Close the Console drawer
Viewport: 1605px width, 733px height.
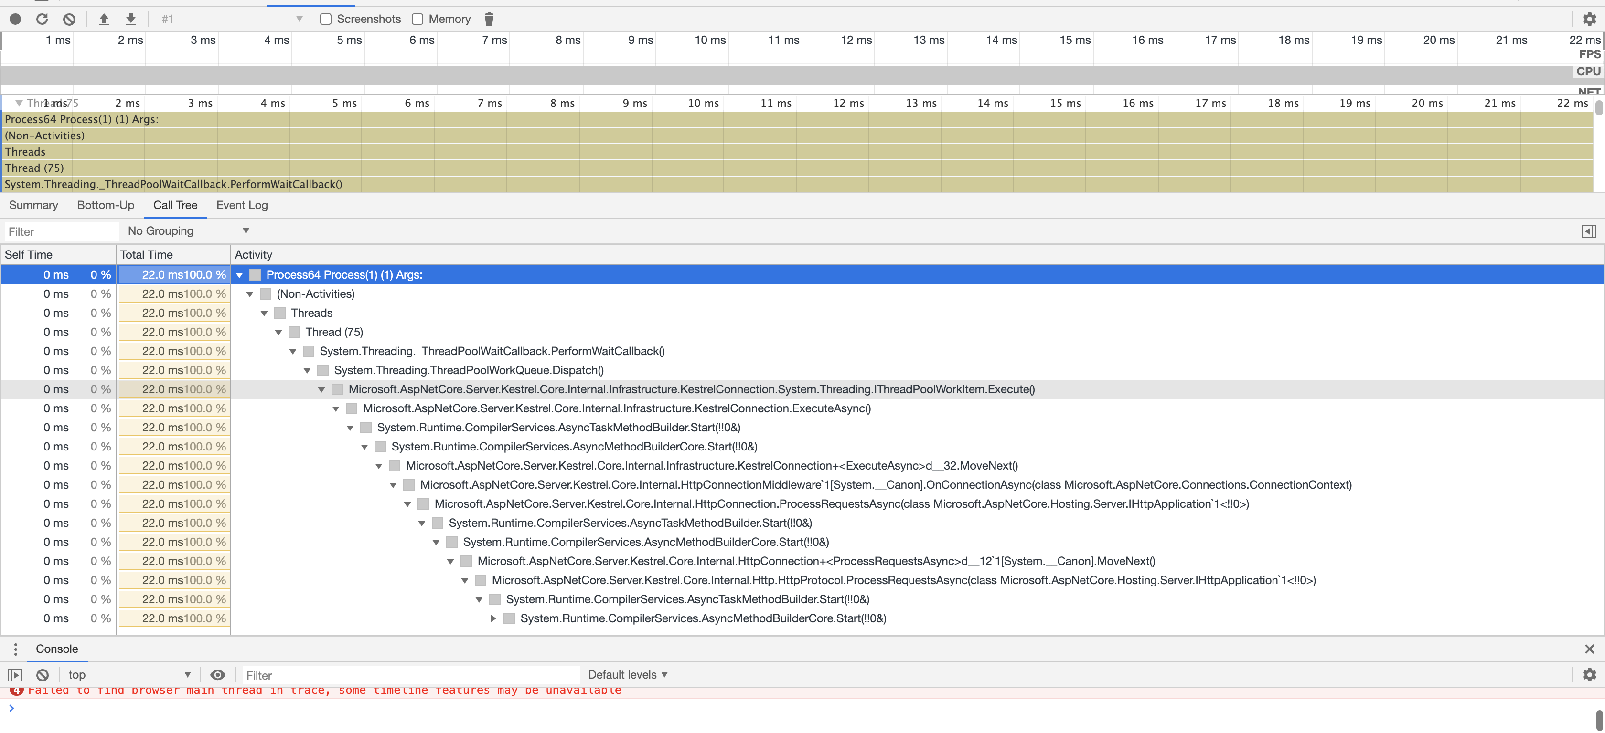click(1589, 649)
